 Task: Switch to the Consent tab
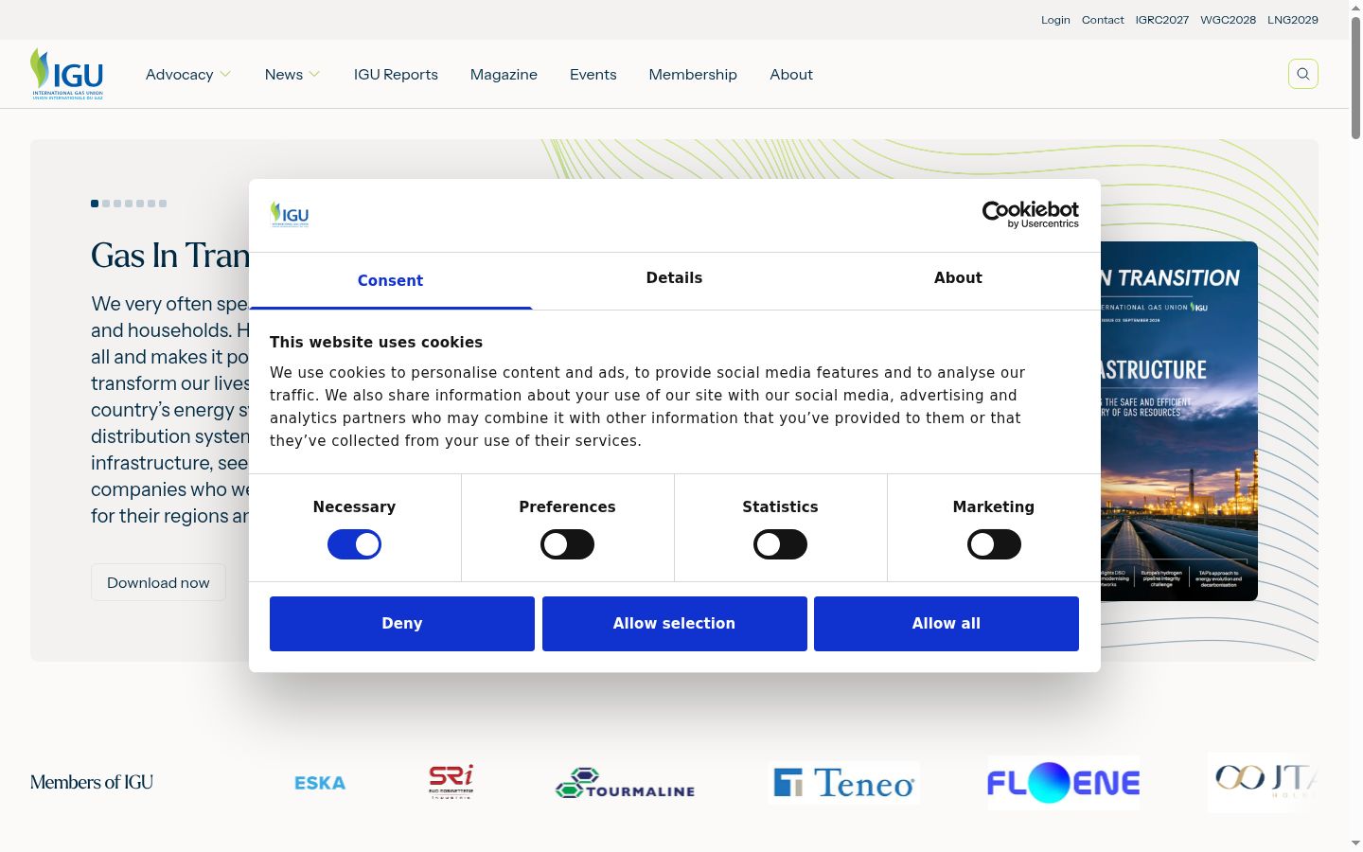tap(390, 280)
